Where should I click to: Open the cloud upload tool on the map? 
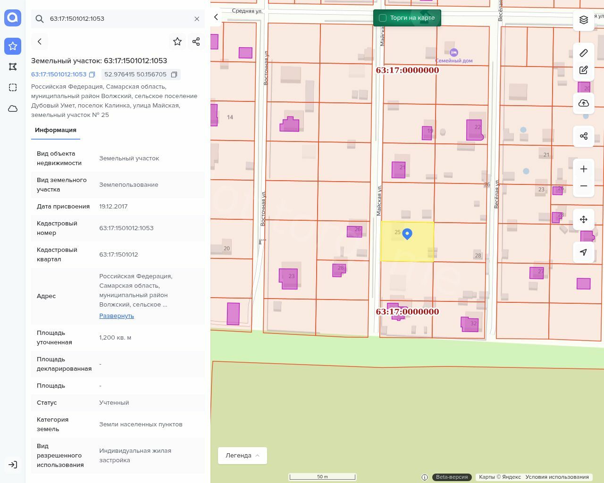coord(584,103)
